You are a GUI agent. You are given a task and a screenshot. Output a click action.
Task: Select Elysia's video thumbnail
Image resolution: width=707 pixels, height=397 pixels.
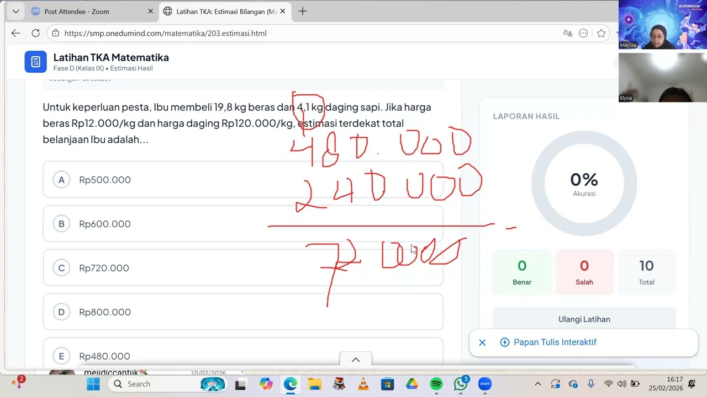pyautogui.click(x=663, y=78)
